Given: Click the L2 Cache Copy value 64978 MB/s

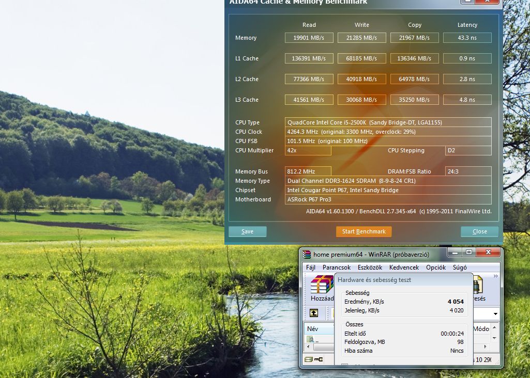Looking at the screenshot, I should pos(414,79).
